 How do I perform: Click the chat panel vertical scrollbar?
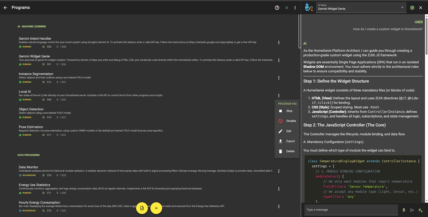(426, 107)
